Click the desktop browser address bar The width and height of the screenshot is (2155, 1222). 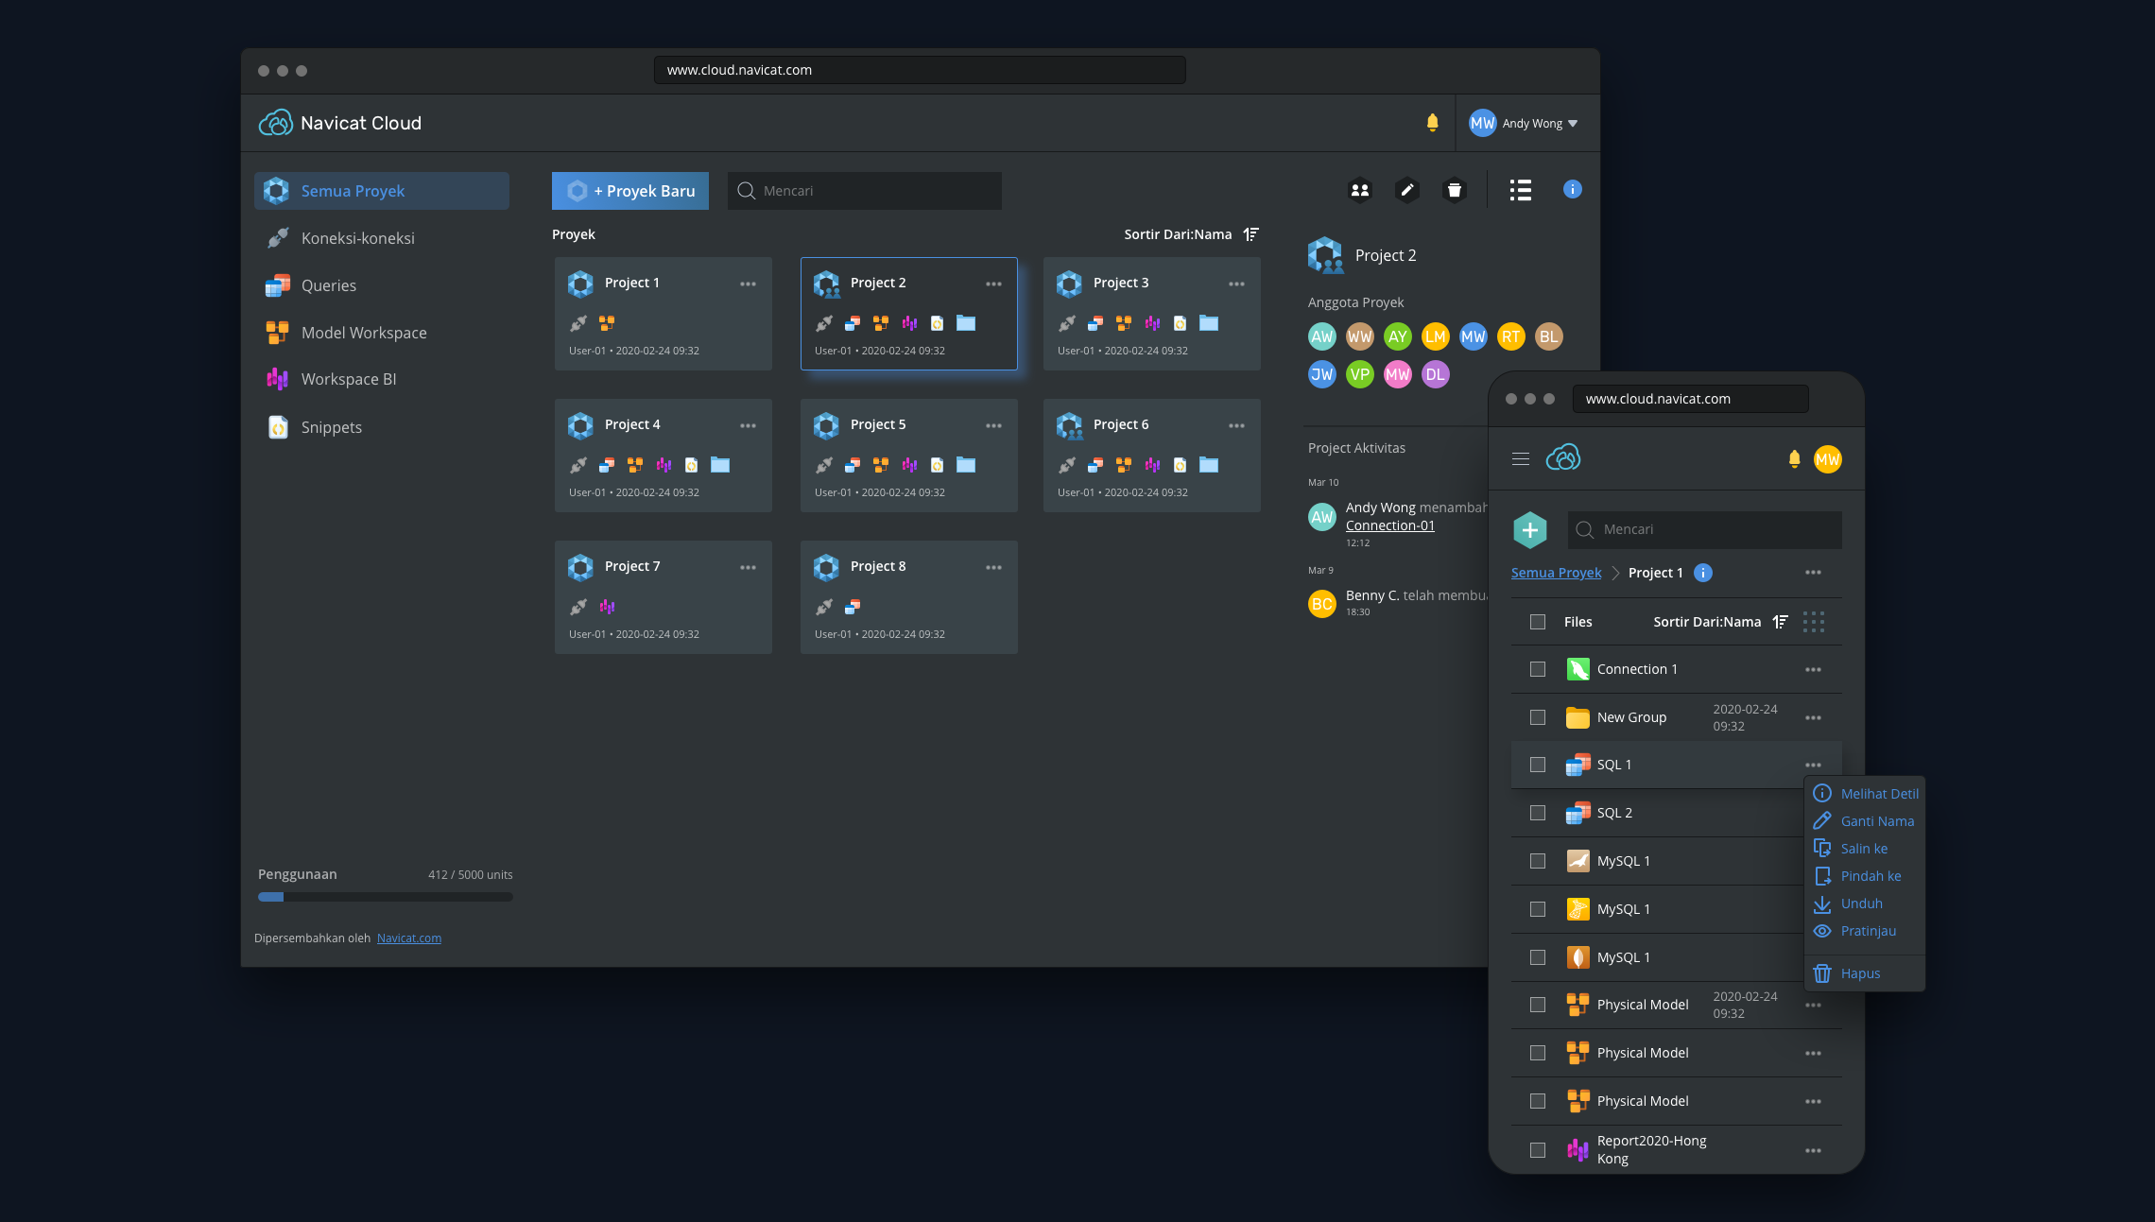(x=920, y=70)
